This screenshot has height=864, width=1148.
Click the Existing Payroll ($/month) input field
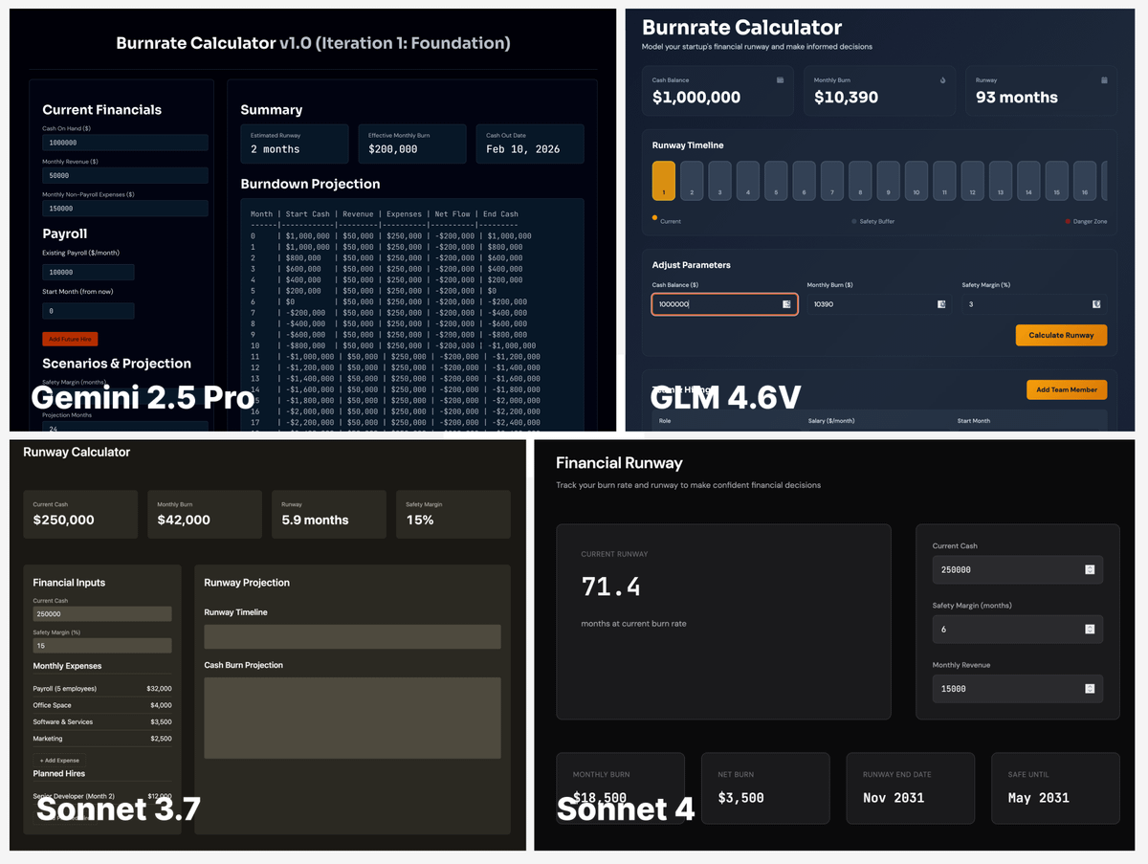[x=88, y=273]
